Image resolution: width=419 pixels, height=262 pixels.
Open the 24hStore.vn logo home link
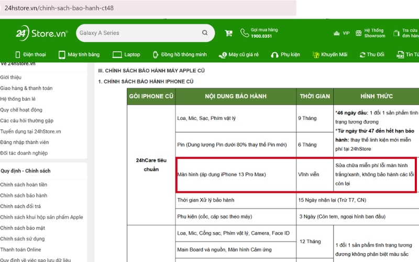(42, 33)
